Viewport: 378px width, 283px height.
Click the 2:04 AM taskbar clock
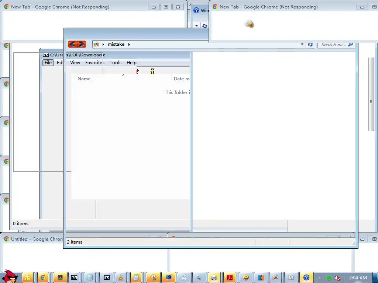358,278
